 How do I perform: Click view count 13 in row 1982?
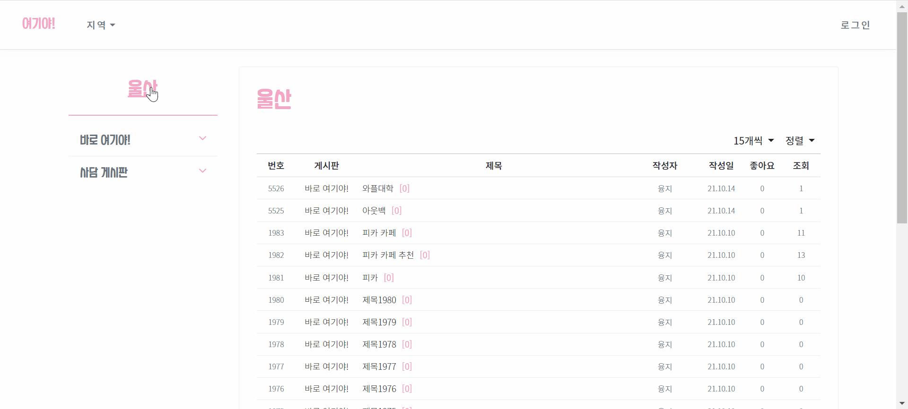pyautogui.click(x=801, y=255)
